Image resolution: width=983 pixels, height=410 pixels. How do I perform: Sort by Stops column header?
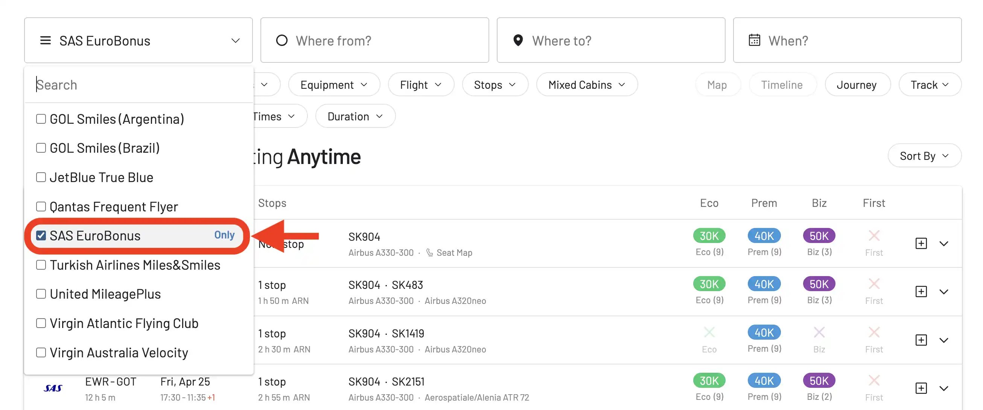(x=272, y=203)
